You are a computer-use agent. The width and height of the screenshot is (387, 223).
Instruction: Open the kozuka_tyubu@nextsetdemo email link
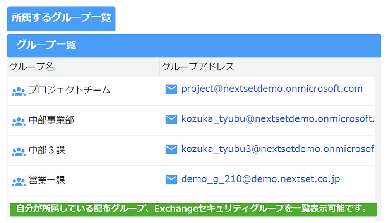tap(278, 119)
